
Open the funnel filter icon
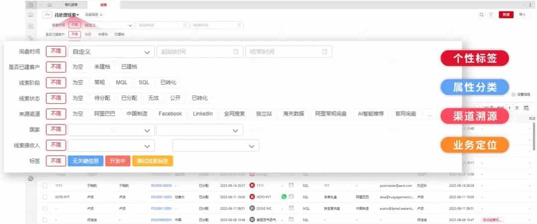coord(491,15)
